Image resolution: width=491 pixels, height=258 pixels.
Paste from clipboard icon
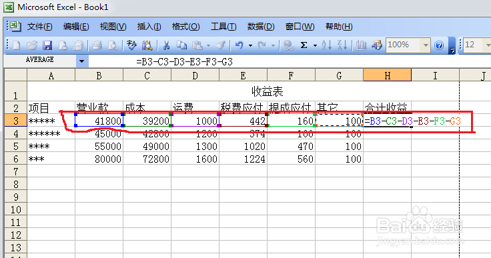[x=197, y=46]
